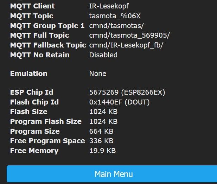217x184 pixels.
Task: Click the MQTT Group Topic 1 label
Action: 47,26
